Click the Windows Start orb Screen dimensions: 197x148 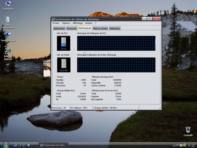pos(6,145)
